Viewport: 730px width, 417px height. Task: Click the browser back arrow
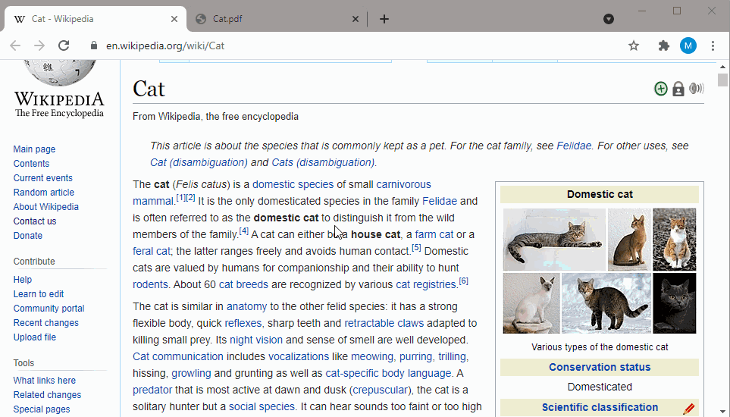[x=15, y=45]
